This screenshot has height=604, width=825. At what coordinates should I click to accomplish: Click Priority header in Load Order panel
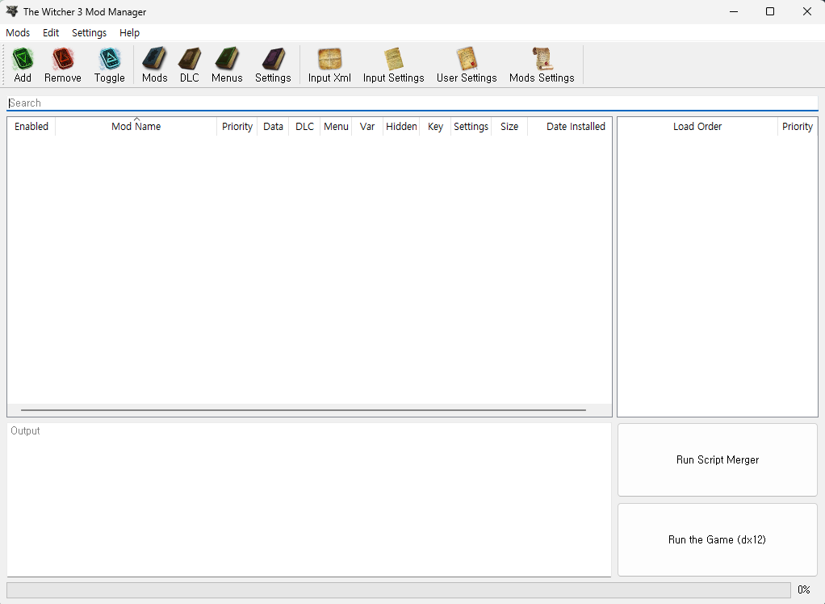click(x=797, y=126)
